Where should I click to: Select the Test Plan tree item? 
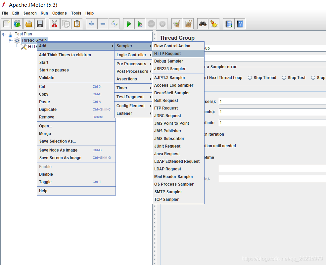tap(23, 34)
